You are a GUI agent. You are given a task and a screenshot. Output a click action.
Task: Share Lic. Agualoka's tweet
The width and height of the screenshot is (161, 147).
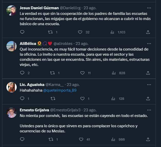[148, 99]
